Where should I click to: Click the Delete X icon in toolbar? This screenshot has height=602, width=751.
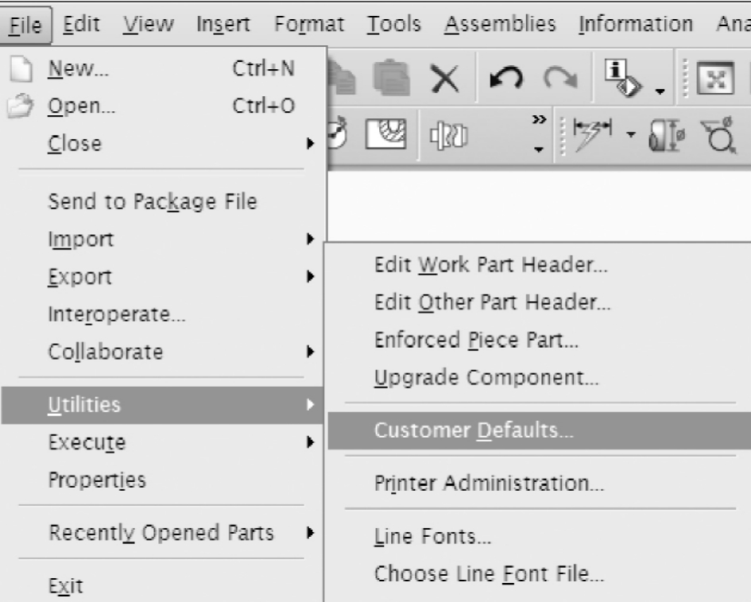[x=444, y=79]
